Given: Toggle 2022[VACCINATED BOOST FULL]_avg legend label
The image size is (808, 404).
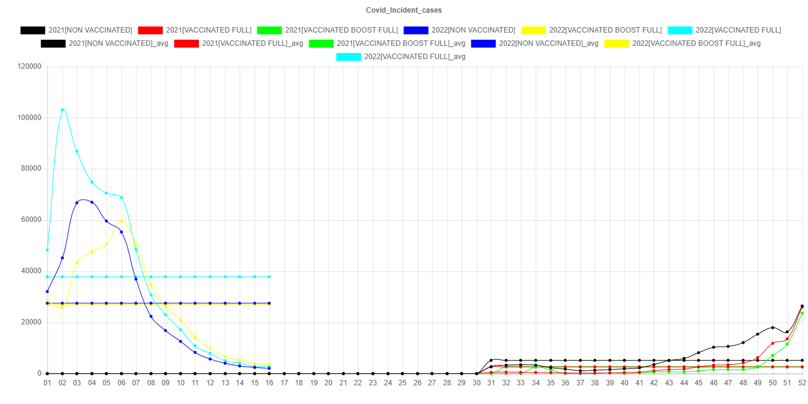Looking at the screenshot, I should (x=696, y=43).
